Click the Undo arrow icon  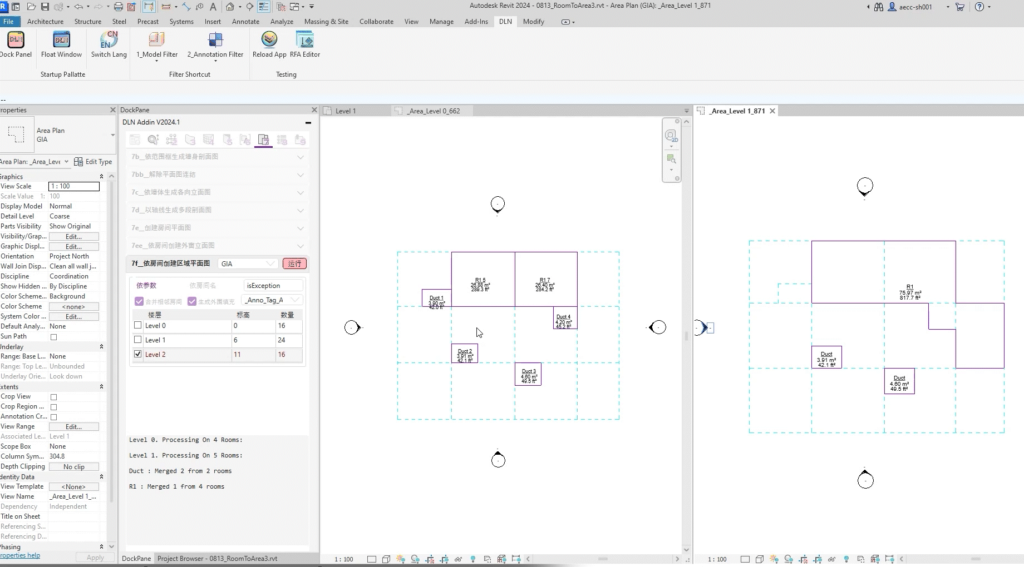coord(78,7)
